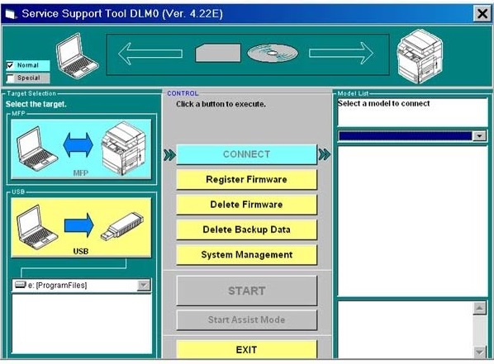Expand the e: [ProgramFiles] drive dropdown

point(144,286)
